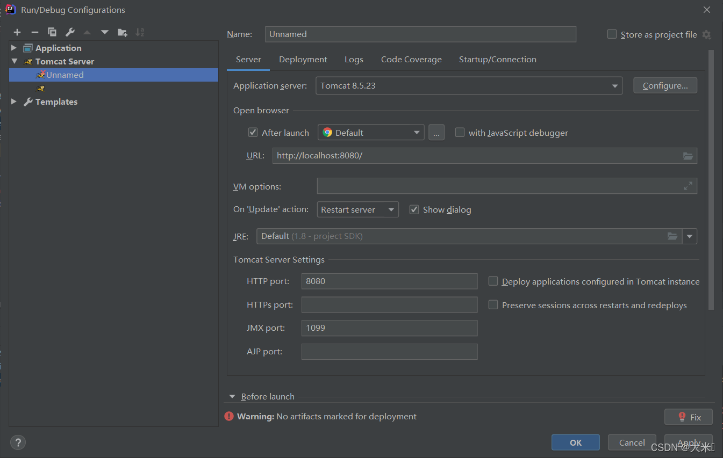
Task: Expand Application tree node
Action: [14, 48]
